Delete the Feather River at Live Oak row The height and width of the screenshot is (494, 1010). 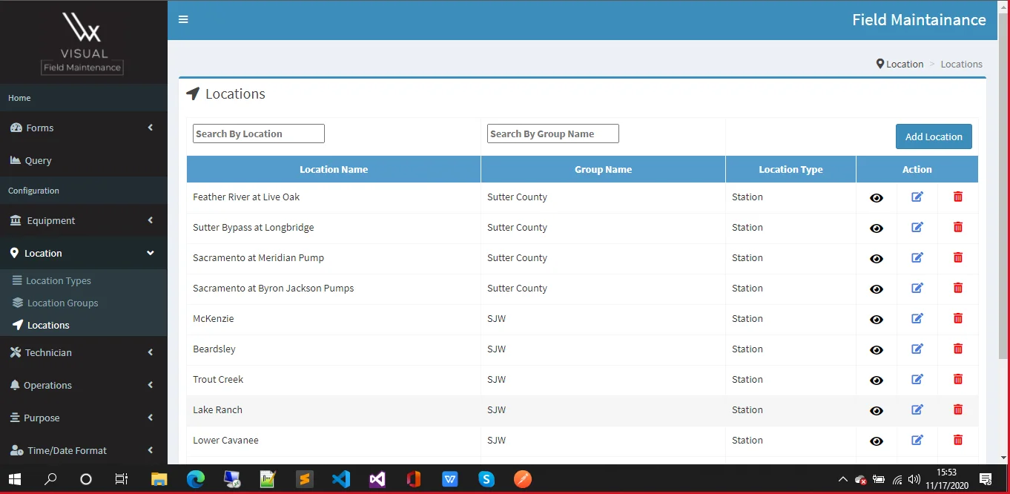click(x=958, y=197)
